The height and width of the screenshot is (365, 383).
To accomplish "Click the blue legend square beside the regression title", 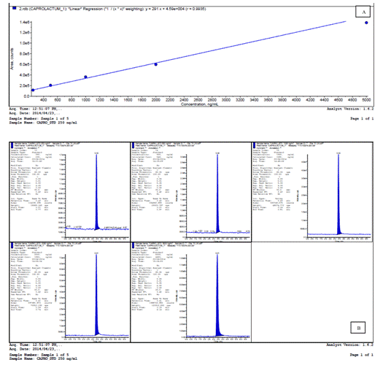I will [15, 8].
